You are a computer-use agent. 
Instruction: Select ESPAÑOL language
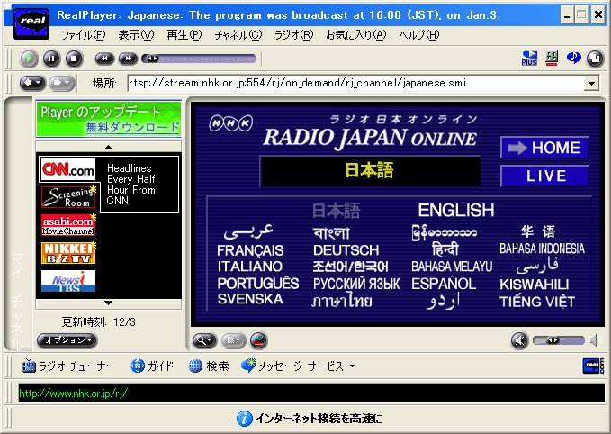444,284
